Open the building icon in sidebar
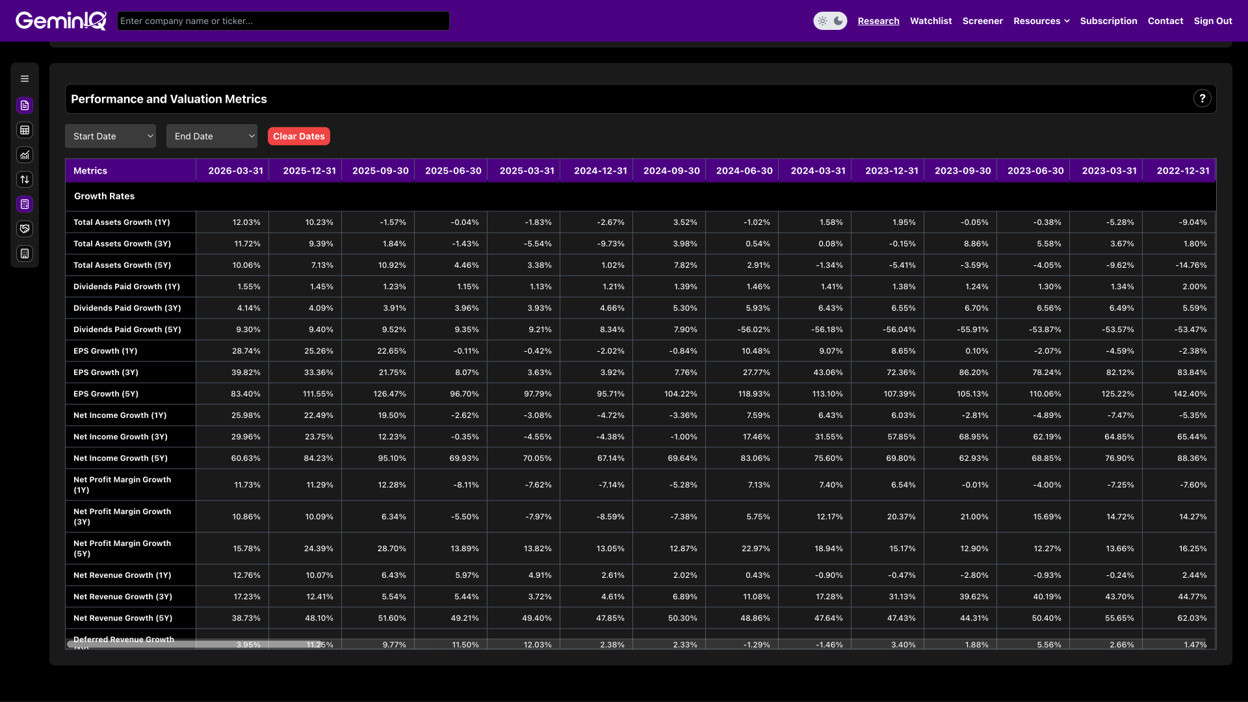Viewport: 1248px width, 702px height. tap(25, 253)
